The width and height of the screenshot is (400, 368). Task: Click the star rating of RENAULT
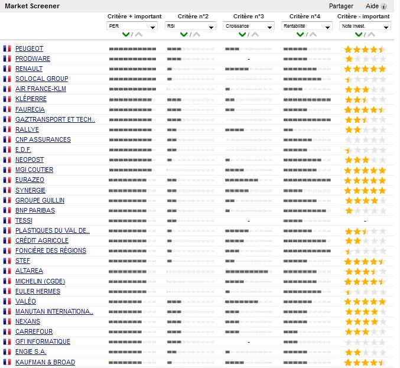pos(365,69)
